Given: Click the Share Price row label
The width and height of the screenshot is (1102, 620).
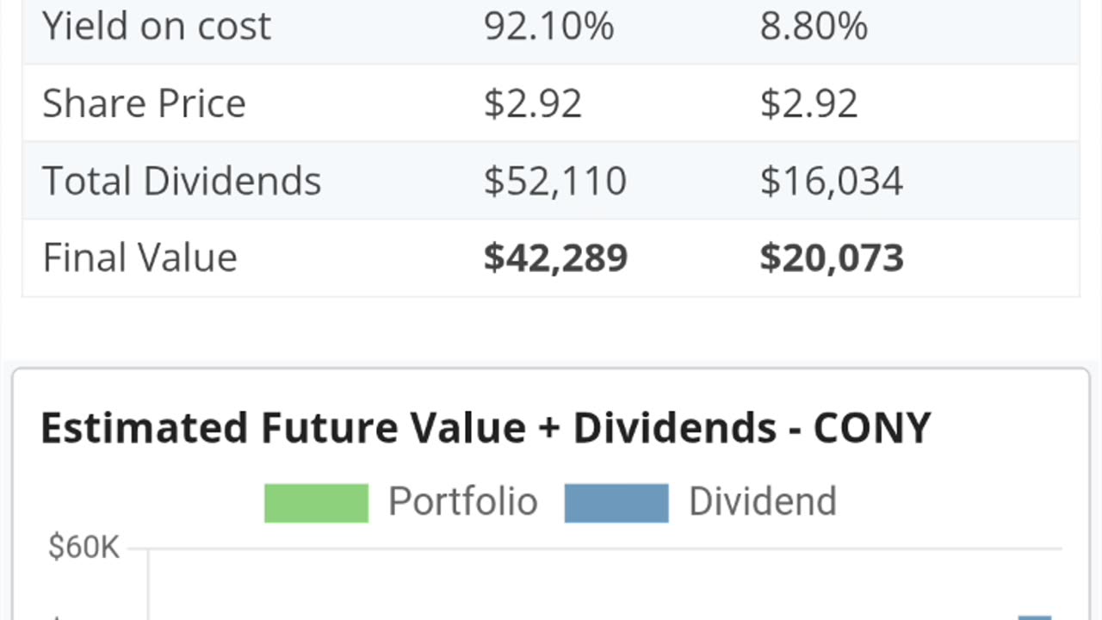Looking at the screenshot, I should click(x=144, y=103).
